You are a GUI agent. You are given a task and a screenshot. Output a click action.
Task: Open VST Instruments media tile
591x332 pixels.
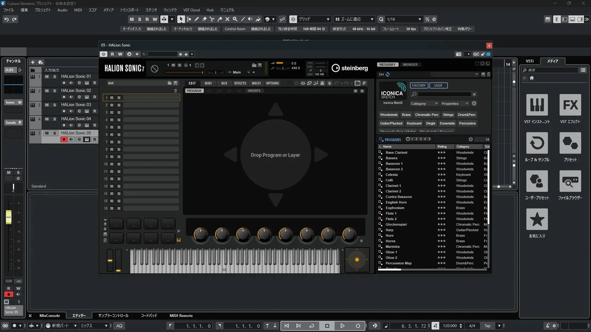[x=537, y=105]
